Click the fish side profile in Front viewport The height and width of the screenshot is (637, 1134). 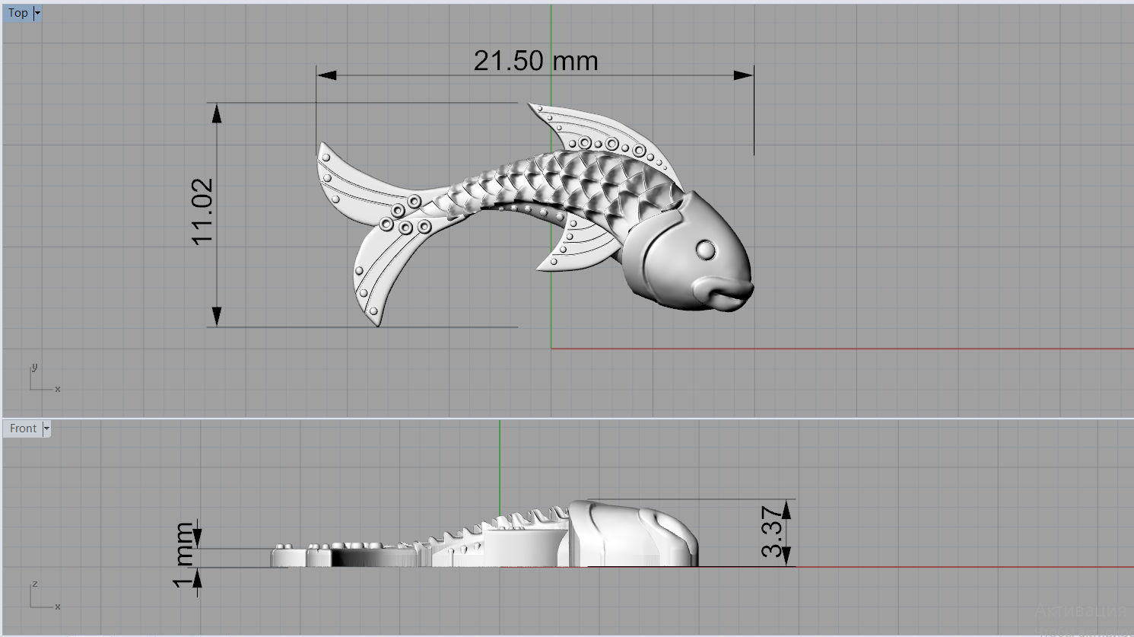(x=484, y=534)
